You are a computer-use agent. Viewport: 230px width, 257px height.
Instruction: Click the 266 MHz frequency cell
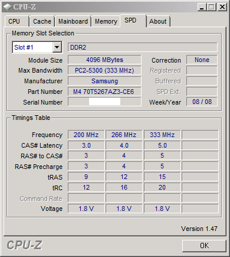(124, 135)
